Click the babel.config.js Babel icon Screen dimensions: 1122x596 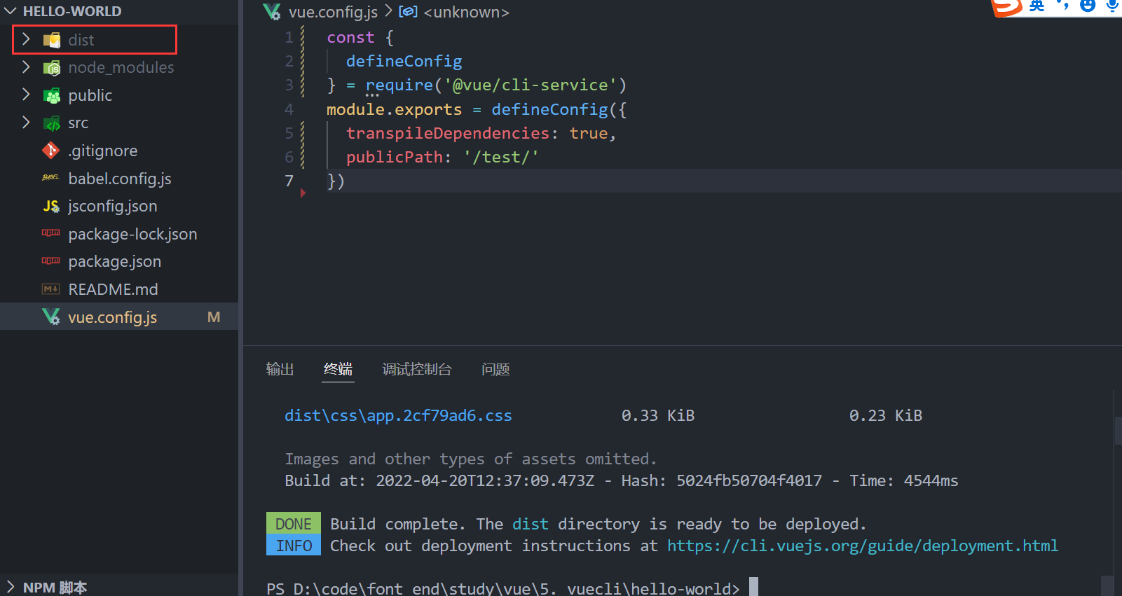pyautogui.click(x=50, y=178)
